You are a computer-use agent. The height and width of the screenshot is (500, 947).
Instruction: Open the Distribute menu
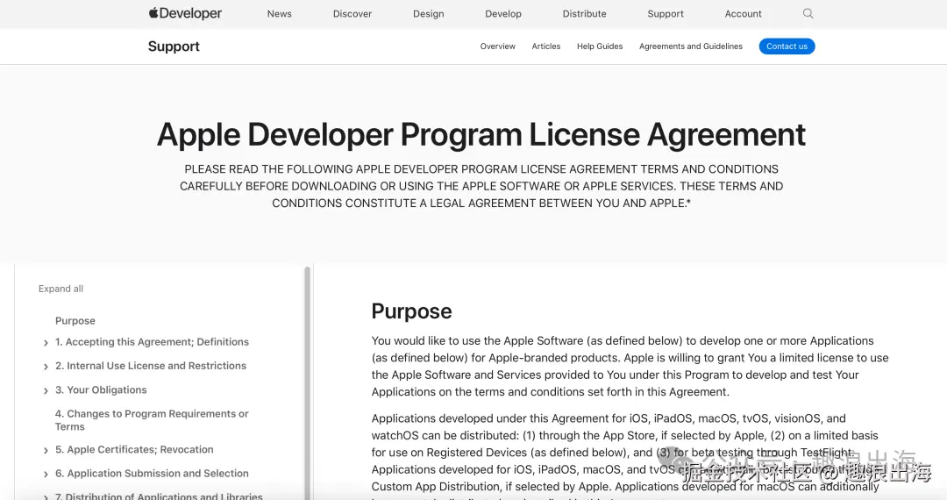tap(584, 14)
